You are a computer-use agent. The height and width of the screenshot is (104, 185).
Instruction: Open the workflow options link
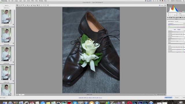(90, 98)
